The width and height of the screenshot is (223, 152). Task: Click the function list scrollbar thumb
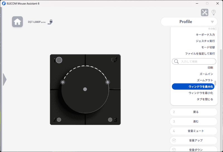click(215, 83)
